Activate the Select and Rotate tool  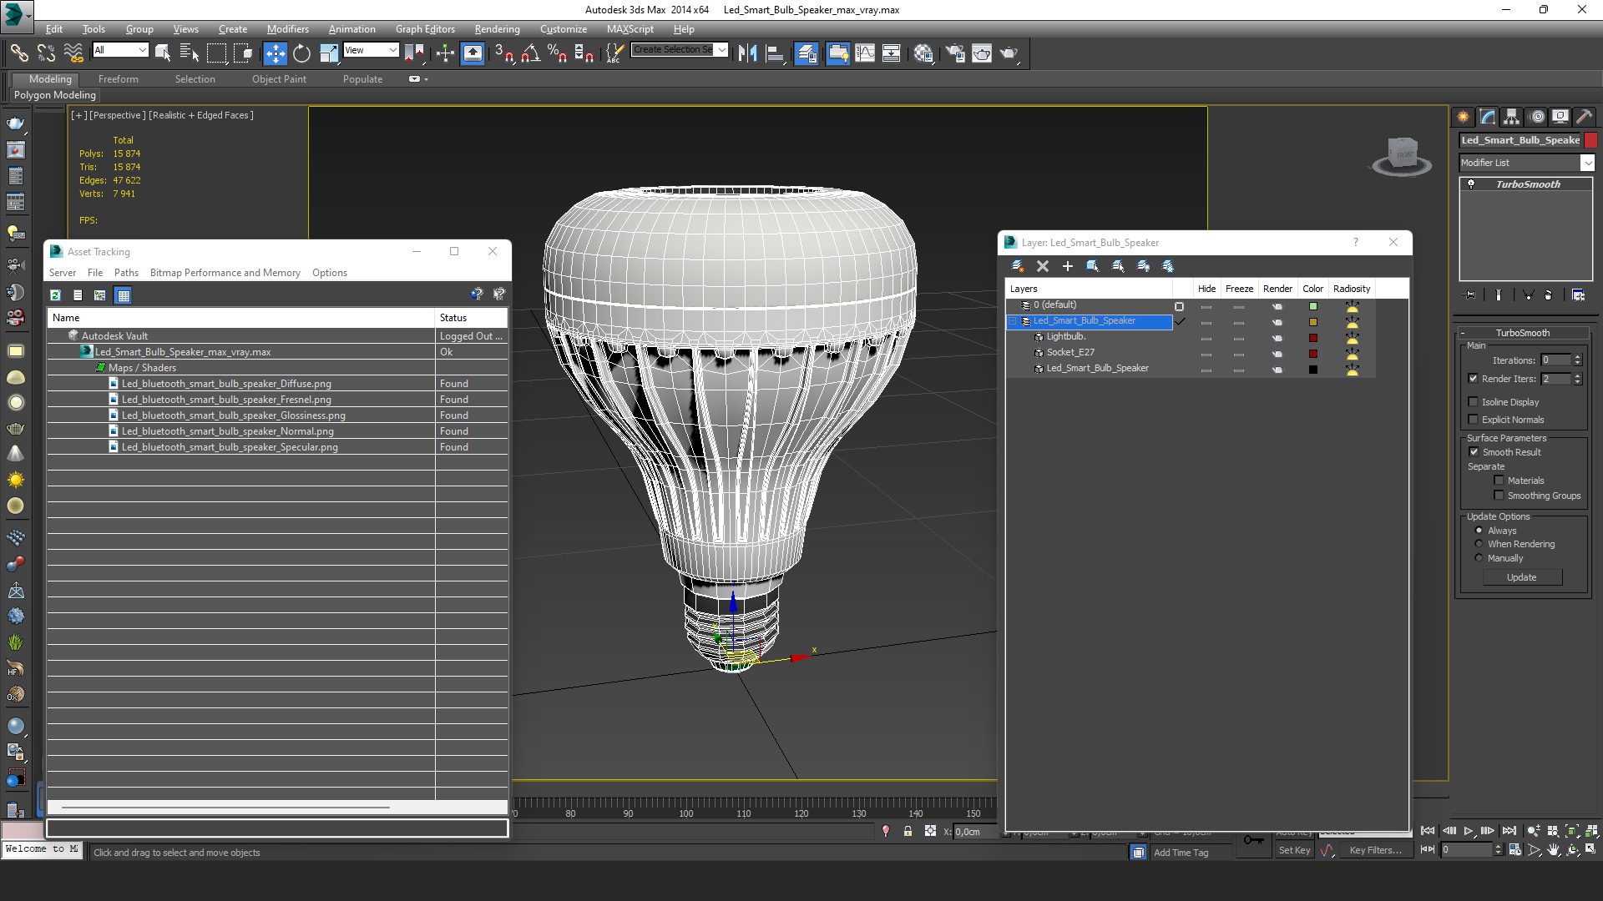point(301,53)
